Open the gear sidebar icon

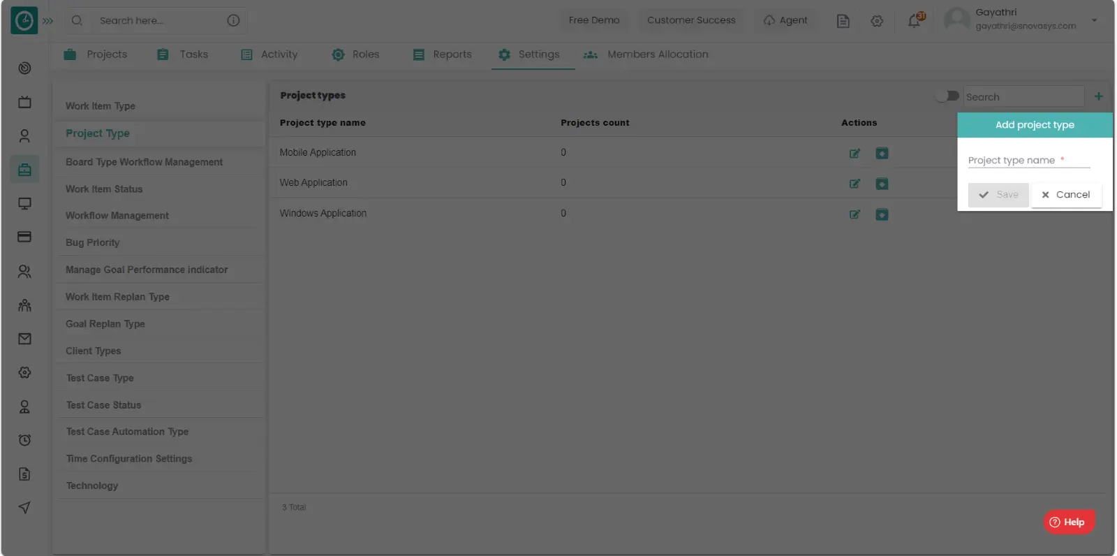pos(24,372)
